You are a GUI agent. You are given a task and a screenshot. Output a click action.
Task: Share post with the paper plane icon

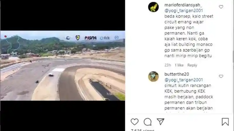pyautogui.click(x=160, y=121)
